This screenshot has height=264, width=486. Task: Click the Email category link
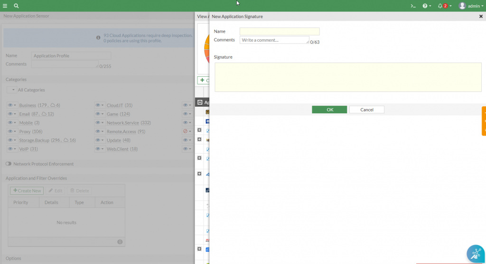[24, 114]
